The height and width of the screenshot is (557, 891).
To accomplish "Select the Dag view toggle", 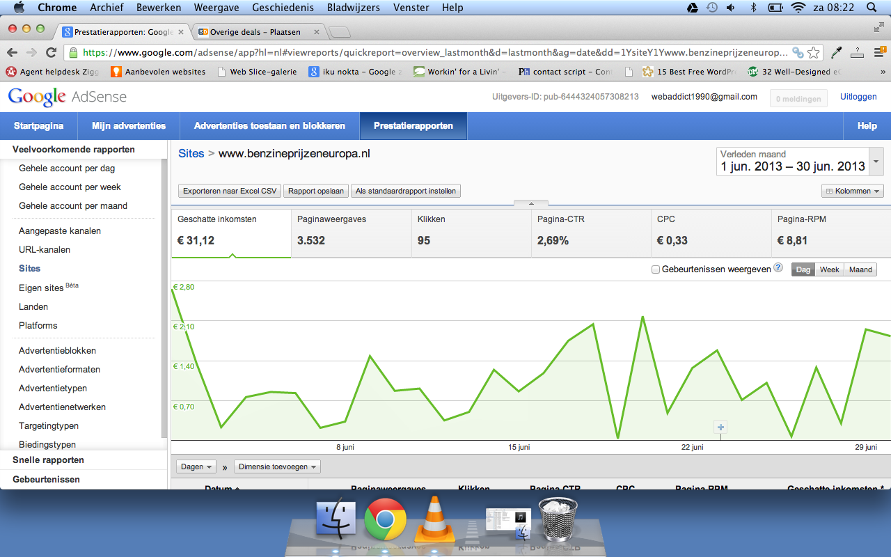I will [803, 269].
